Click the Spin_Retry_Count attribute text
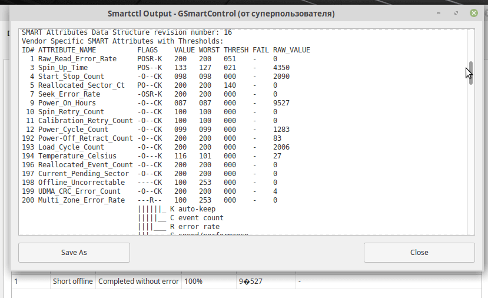Screen dimensions: 488x298 [x=71, y=112]
